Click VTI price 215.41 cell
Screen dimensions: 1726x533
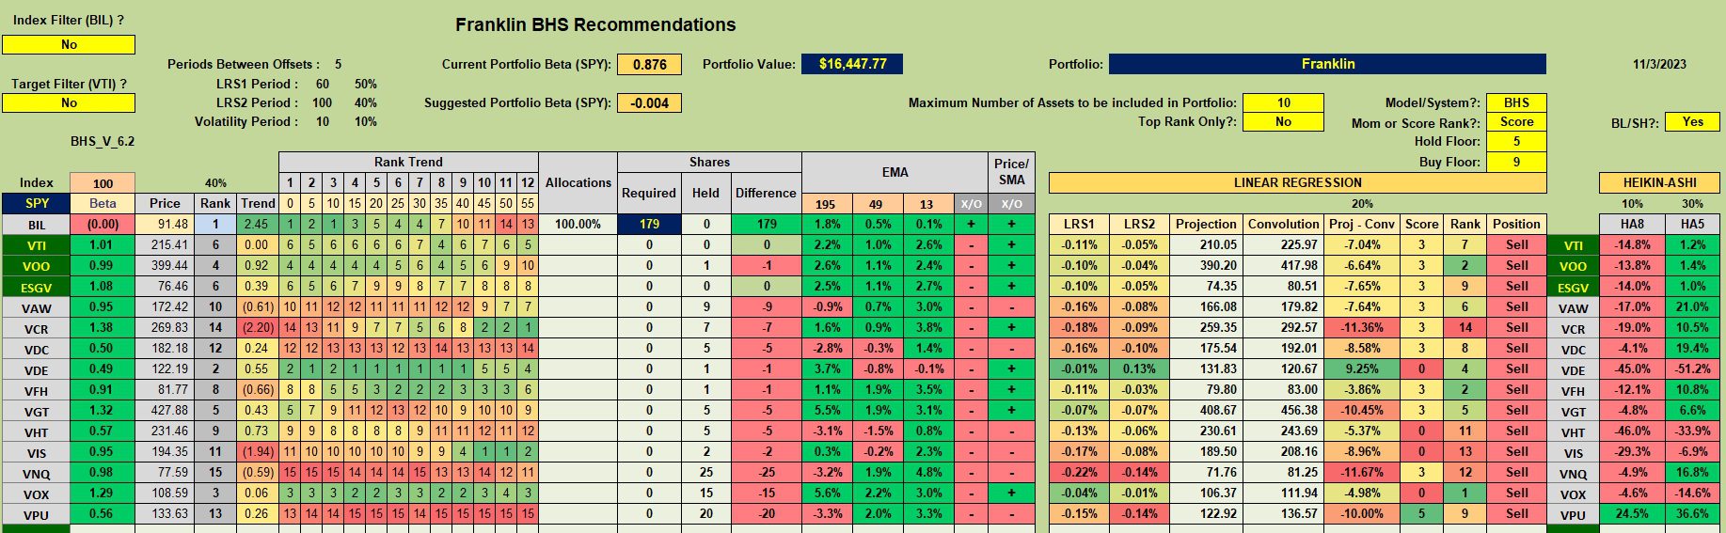(x=165, y=244)
